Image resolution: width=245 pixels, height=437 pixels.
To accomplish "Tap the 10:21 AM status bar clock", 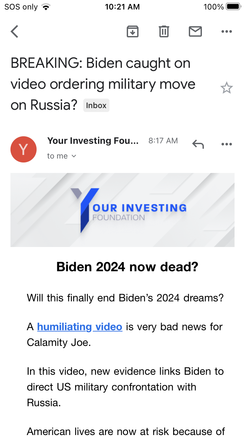I will pyautogui.click(x=122, y=7).
